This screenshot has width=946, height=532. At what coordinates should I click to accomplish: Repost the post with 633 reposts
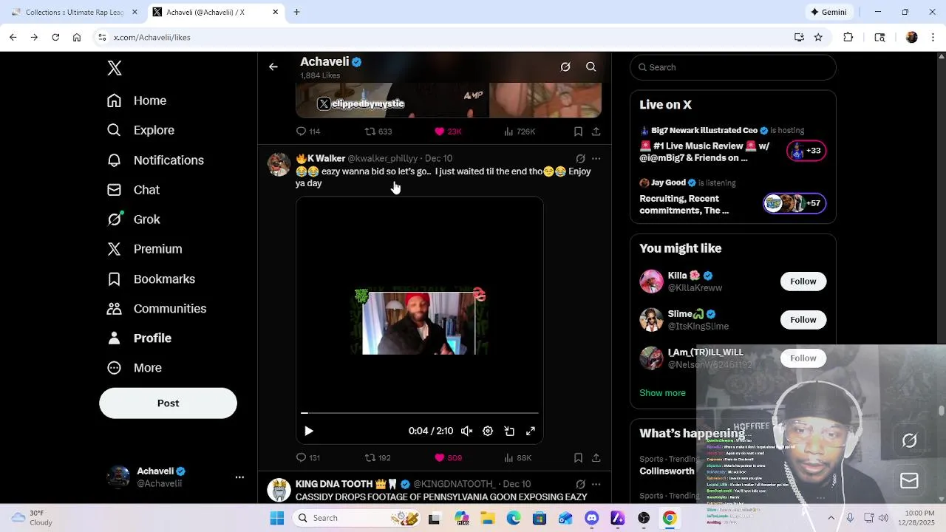click(x=378, y=132)
